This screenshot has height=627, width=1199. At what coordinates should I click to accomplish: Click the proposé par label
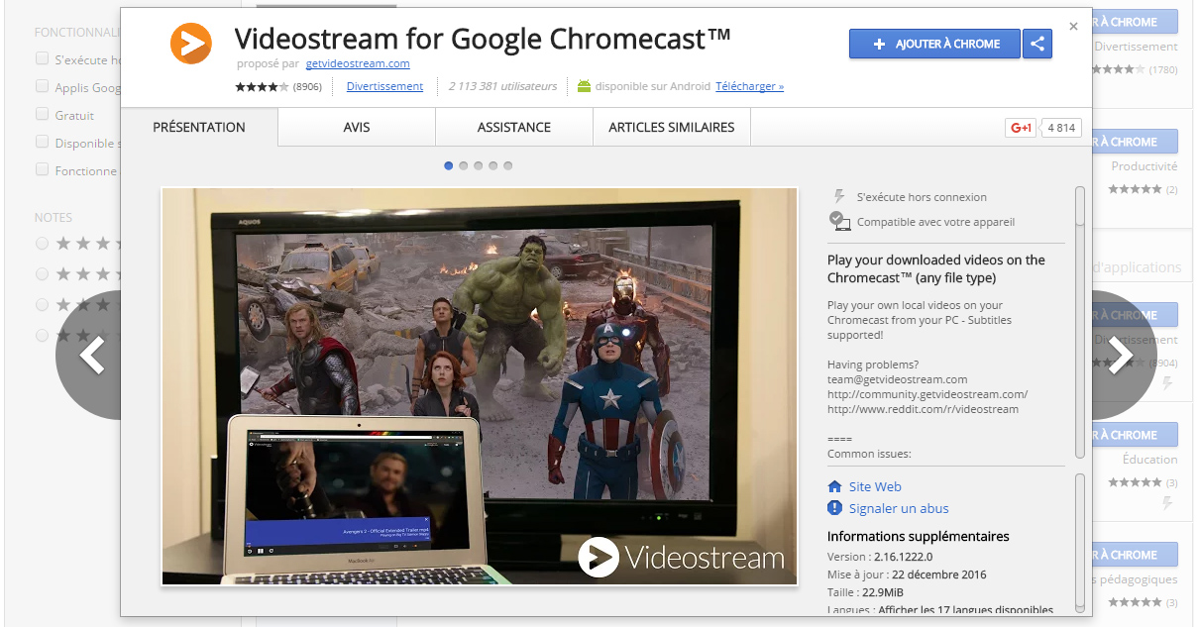tap(268, 63)
